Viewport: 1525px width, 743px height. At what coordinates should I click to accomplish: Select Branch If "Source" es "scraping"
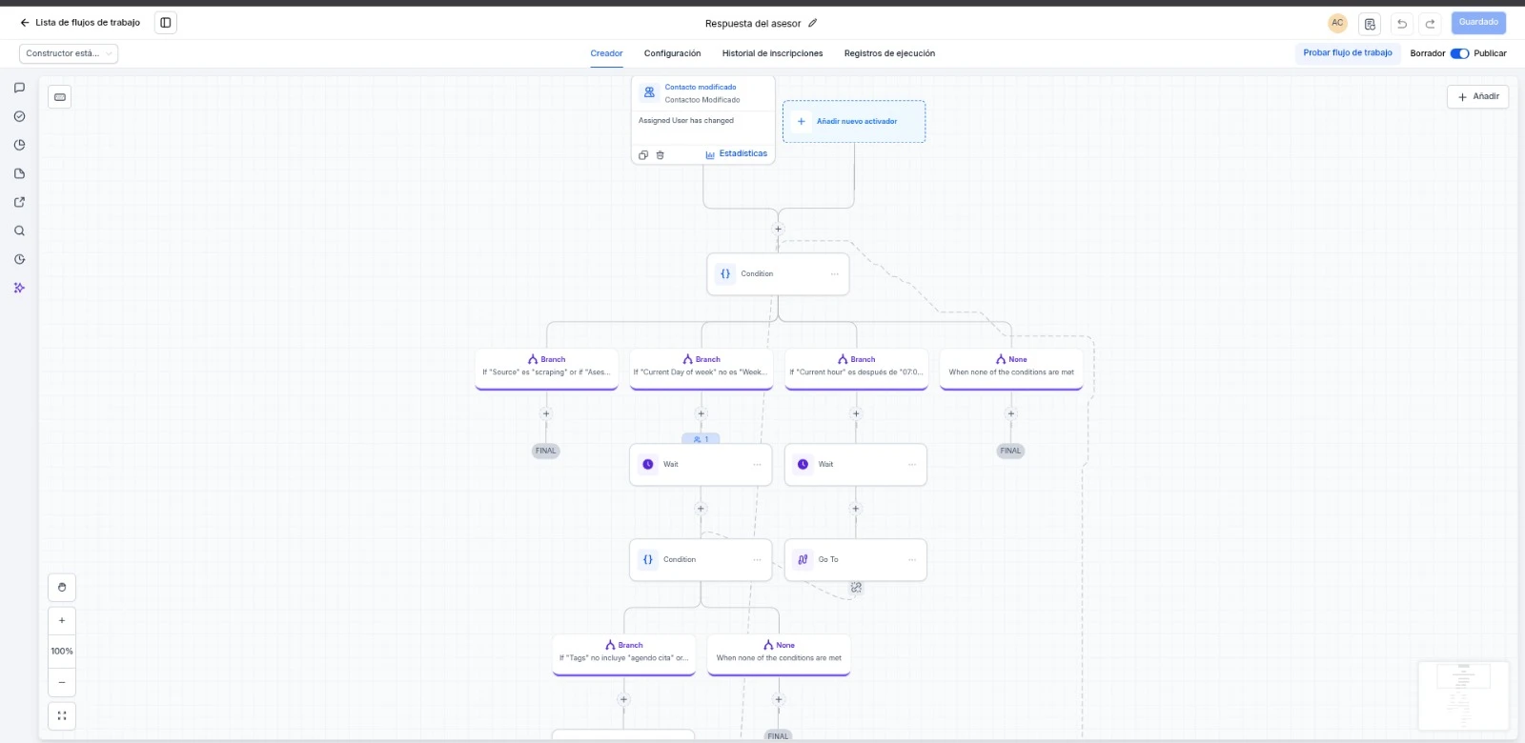[546, 369]
